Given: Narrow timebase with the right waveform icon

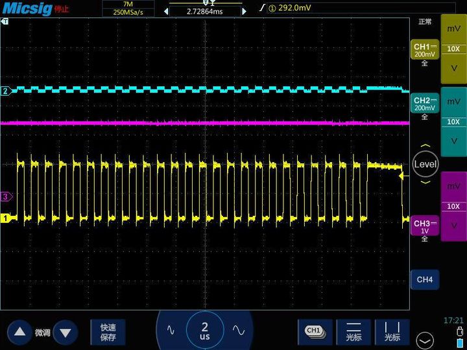Looking at the screenshot, I should 238,331.
